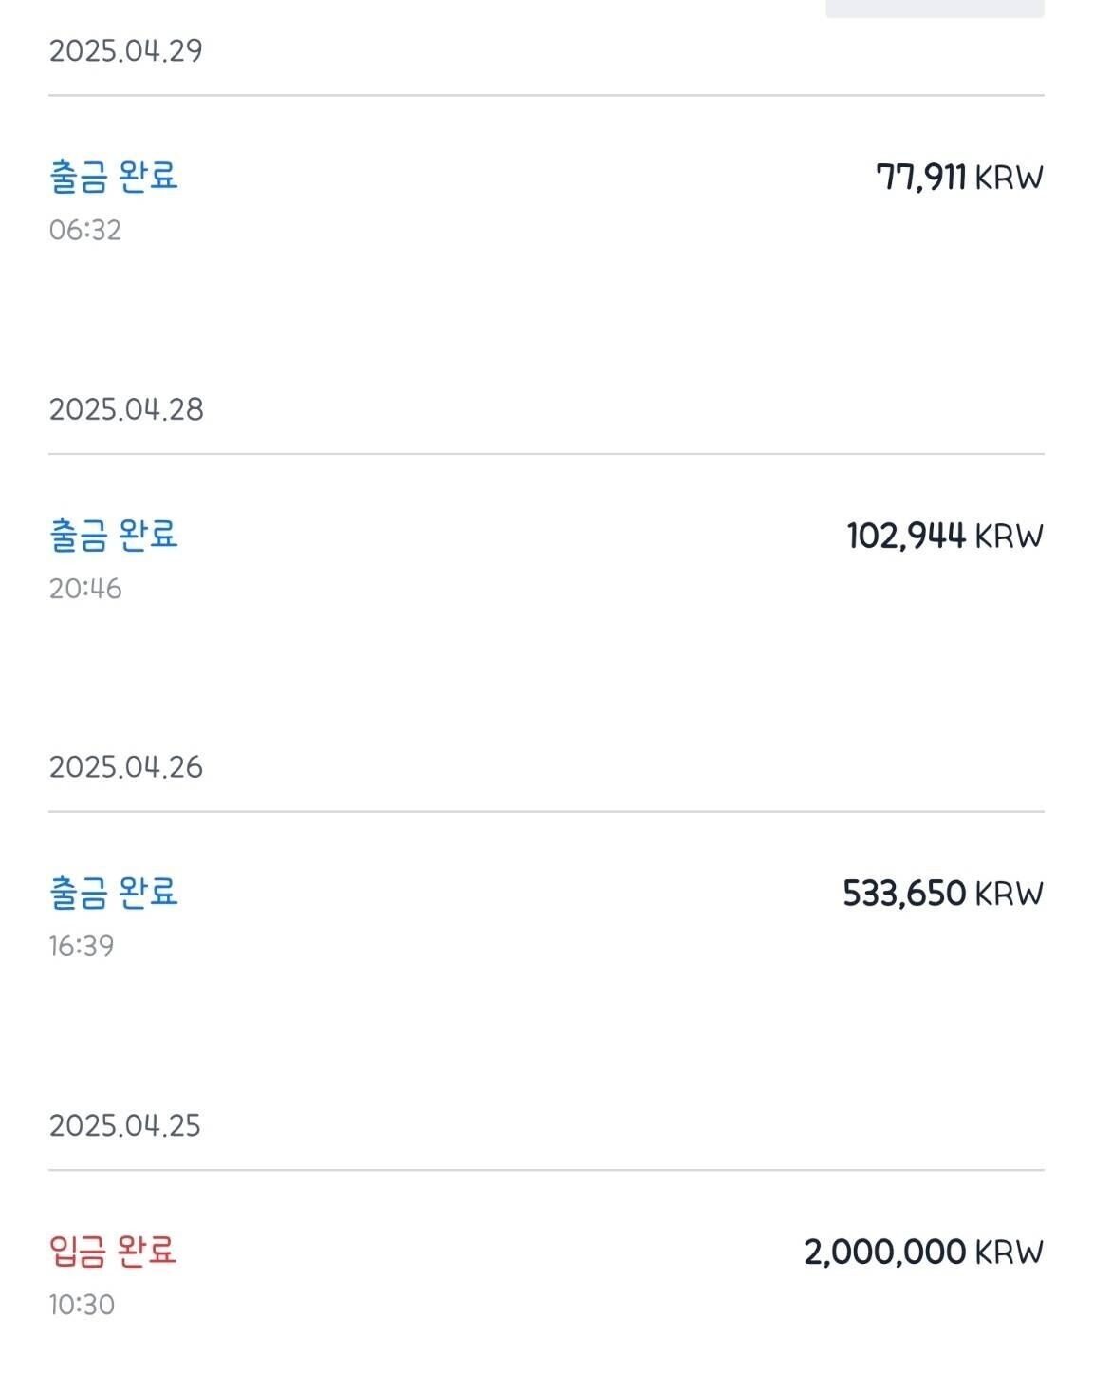Open the red 입금 완료 deposit entry
The image size is (1093, 1394).
[x=113, y=1252]
